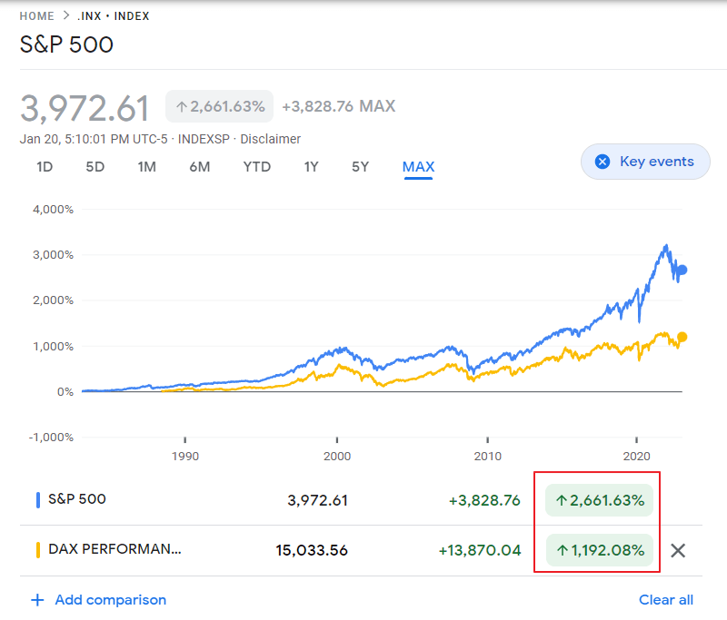Click the 2,661.63% badge beside 3,972.61 price
The width and height of the screenshot is (727, 620).
click(x=219, y=106)
